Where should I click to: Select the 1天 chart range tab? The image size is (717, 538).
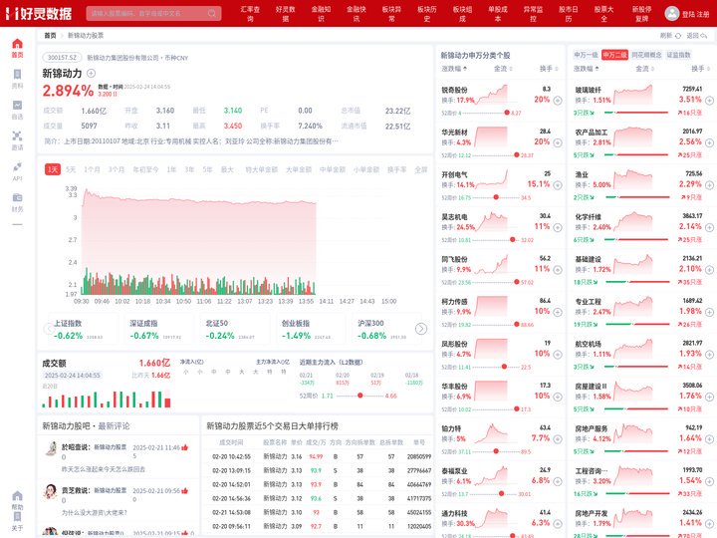point(53,169)
